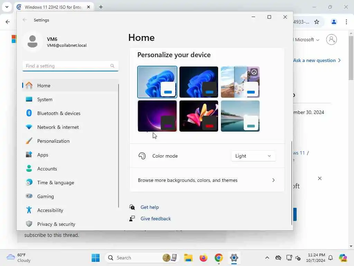Open File Explorer from taskbar
This screenshot has width=354, height=266.
(x=188, y=258)
